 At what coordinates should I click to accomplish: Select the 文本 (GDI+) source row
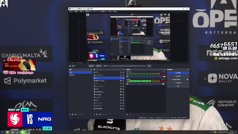tap(109, 103)
